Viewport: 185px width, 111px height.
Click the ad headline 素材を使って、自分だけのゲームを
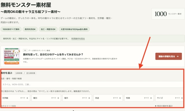point(53,55)
